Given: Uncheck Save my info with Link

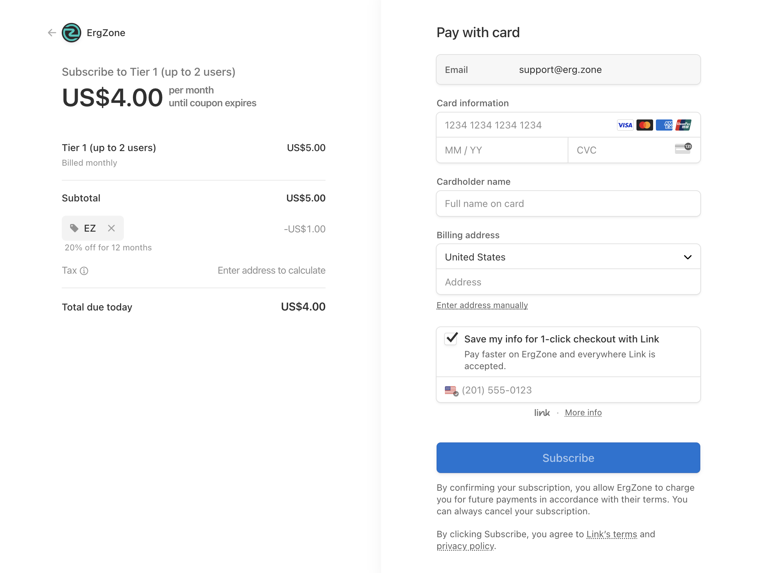Looking at the screenshot, I should (x=451, y=338).
